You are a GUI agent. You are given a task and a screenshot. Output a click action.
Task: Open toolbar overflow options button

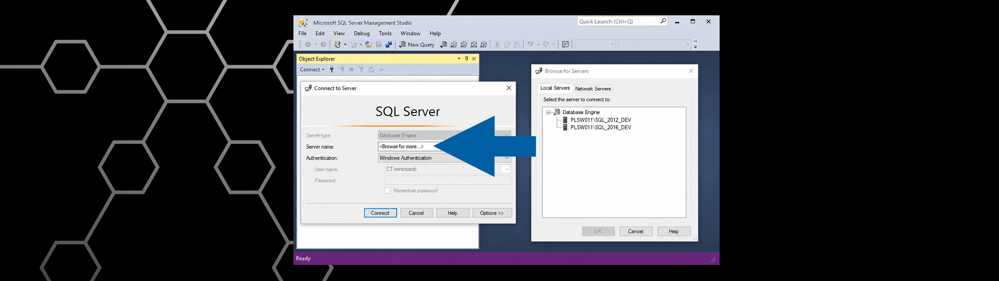pyautogui.click(x=696, y=45)
